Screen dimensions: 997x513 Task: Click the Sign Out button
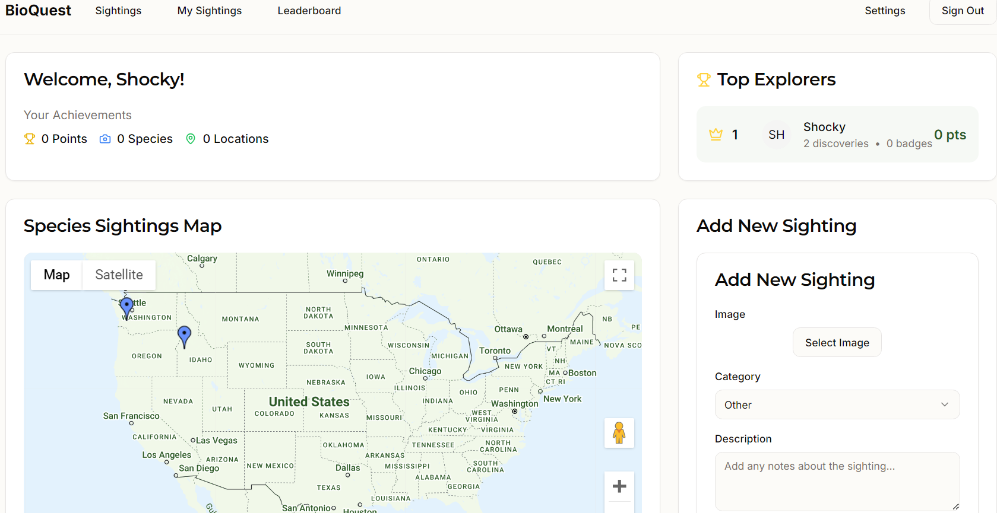tap(963, 11)
